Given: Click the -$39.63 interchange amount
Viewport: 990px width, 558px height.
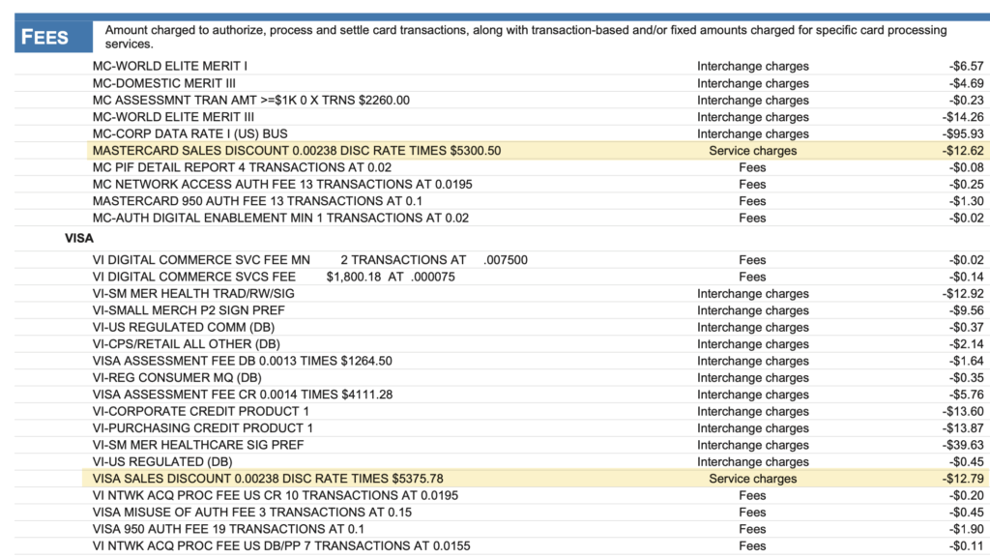Looking at the screenshot, I should 963,445.
